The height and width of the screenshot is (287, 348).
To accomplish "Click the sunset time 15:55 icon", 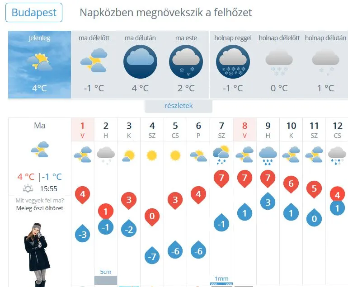I will 28,189.
